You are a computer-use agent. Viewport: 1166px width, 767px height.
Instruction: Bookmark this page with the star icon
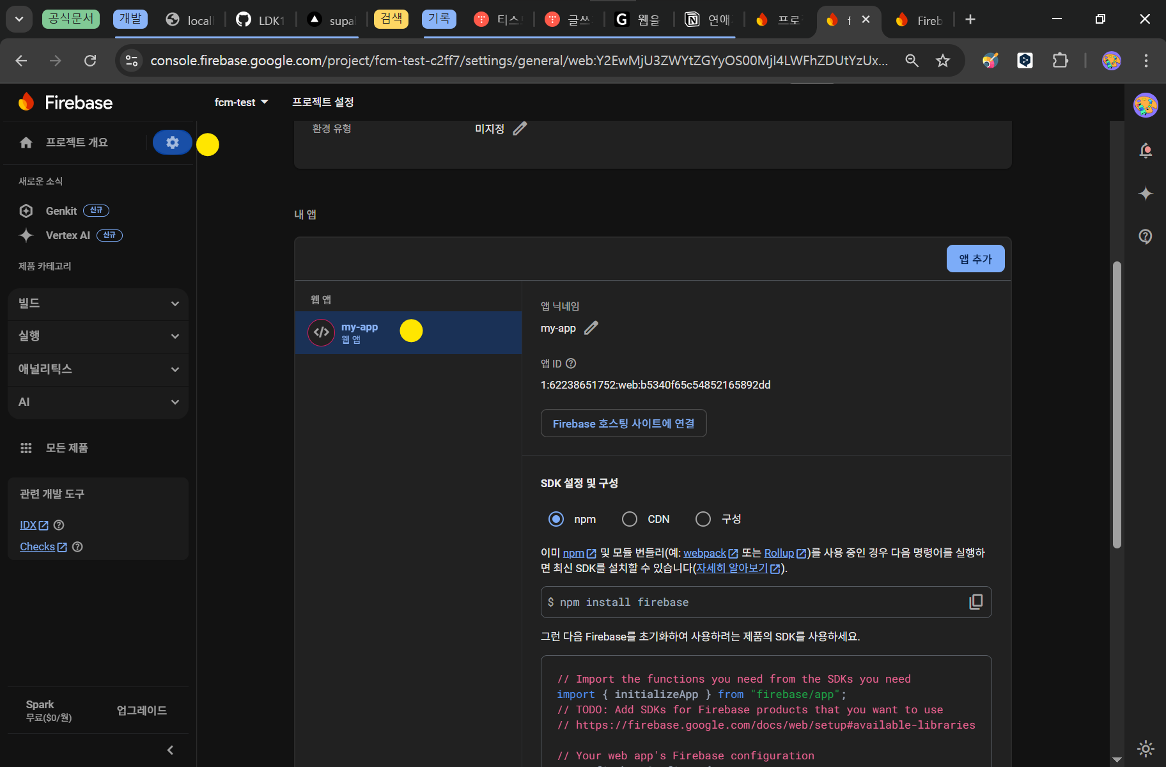click(943, 61)
